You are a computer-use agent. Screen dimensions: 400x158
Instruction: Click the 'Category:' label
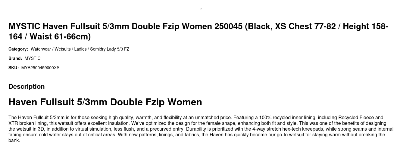point(18,49)
